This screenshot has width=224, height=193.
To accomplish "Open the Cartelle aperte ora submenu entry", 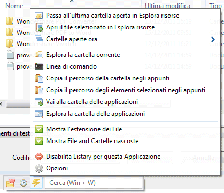I will pos(72,39).
